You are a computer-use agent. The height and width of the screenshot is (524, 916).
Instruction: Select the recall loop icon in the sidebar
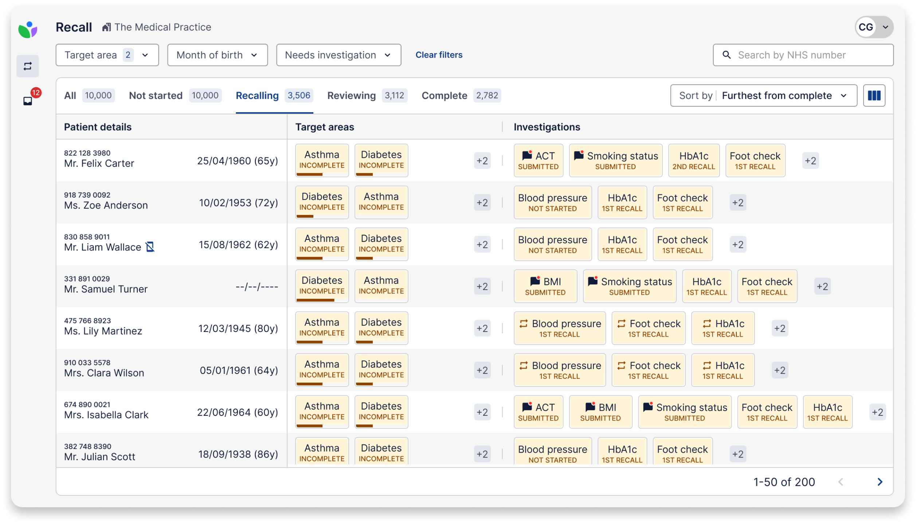tap(28, 66)
